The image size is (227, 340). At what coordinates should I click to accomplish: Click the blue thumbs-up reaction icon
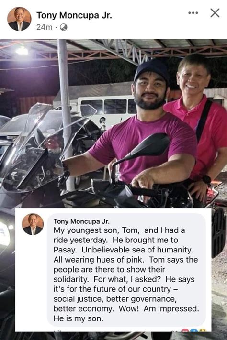194,330
